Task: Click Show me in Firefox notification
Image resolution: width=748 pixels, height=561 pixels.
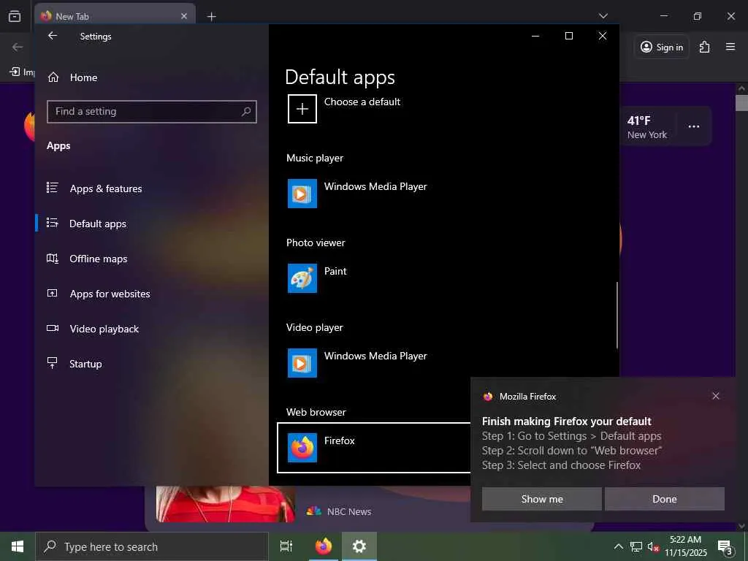Action: [541, 499]
